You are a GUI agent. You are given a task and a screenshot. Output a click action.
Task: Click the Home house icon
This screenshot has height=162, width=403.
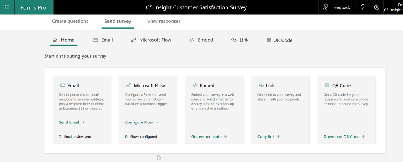(55, 40)
